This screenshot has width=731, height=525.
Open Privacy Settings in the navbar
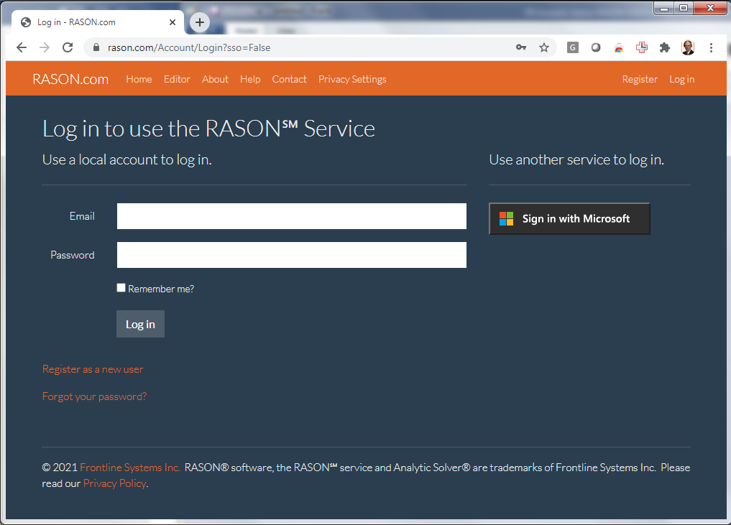[x=352, y=79]
